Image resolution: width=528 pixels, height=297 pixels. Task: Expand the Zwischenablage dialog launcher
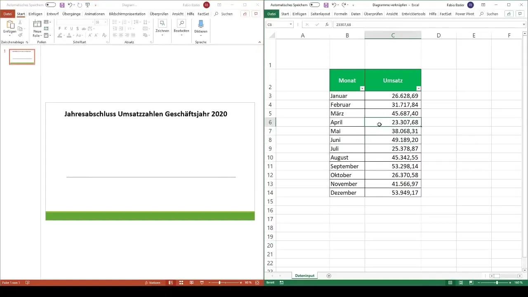[27, 42]
